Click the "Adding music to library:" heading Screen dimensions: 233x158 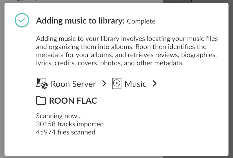pos(80,21)
